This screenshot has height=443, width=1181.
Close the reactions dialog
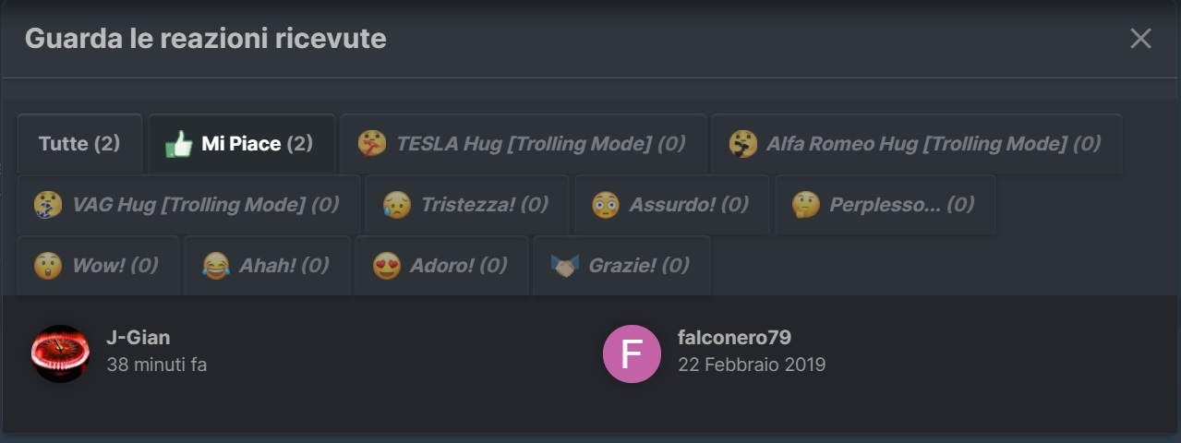[x=1140, y=38]
